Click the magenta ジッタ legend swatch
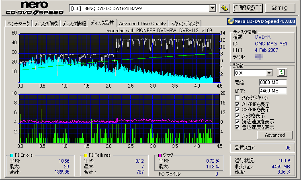The width and height of the screenshot is (301, 180). [x=160, y=155]
